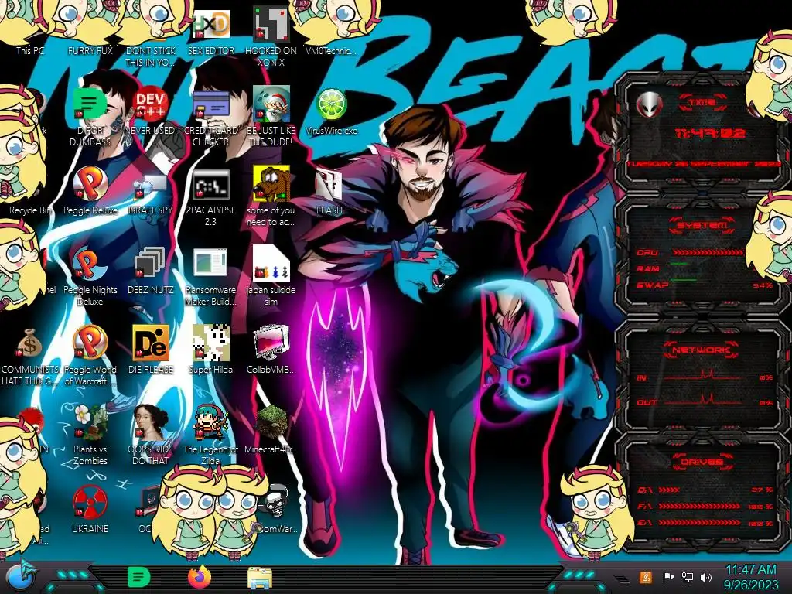Click the Start orb on the taskbar
The height and width of the screenshot is (594, 792).
pyautogui.click(x=22, y=577)
